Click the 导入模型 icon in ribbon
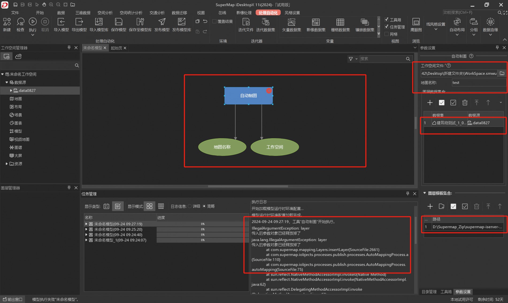 (x=61, y=22)
